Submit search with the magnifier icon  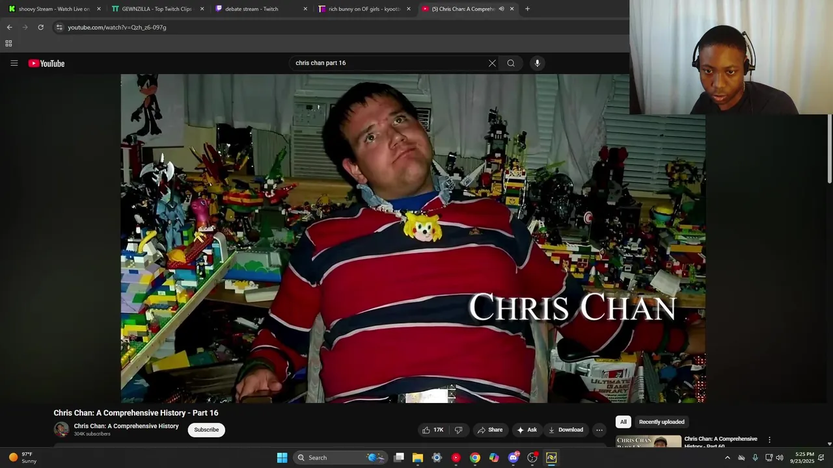tap(511, 63)
